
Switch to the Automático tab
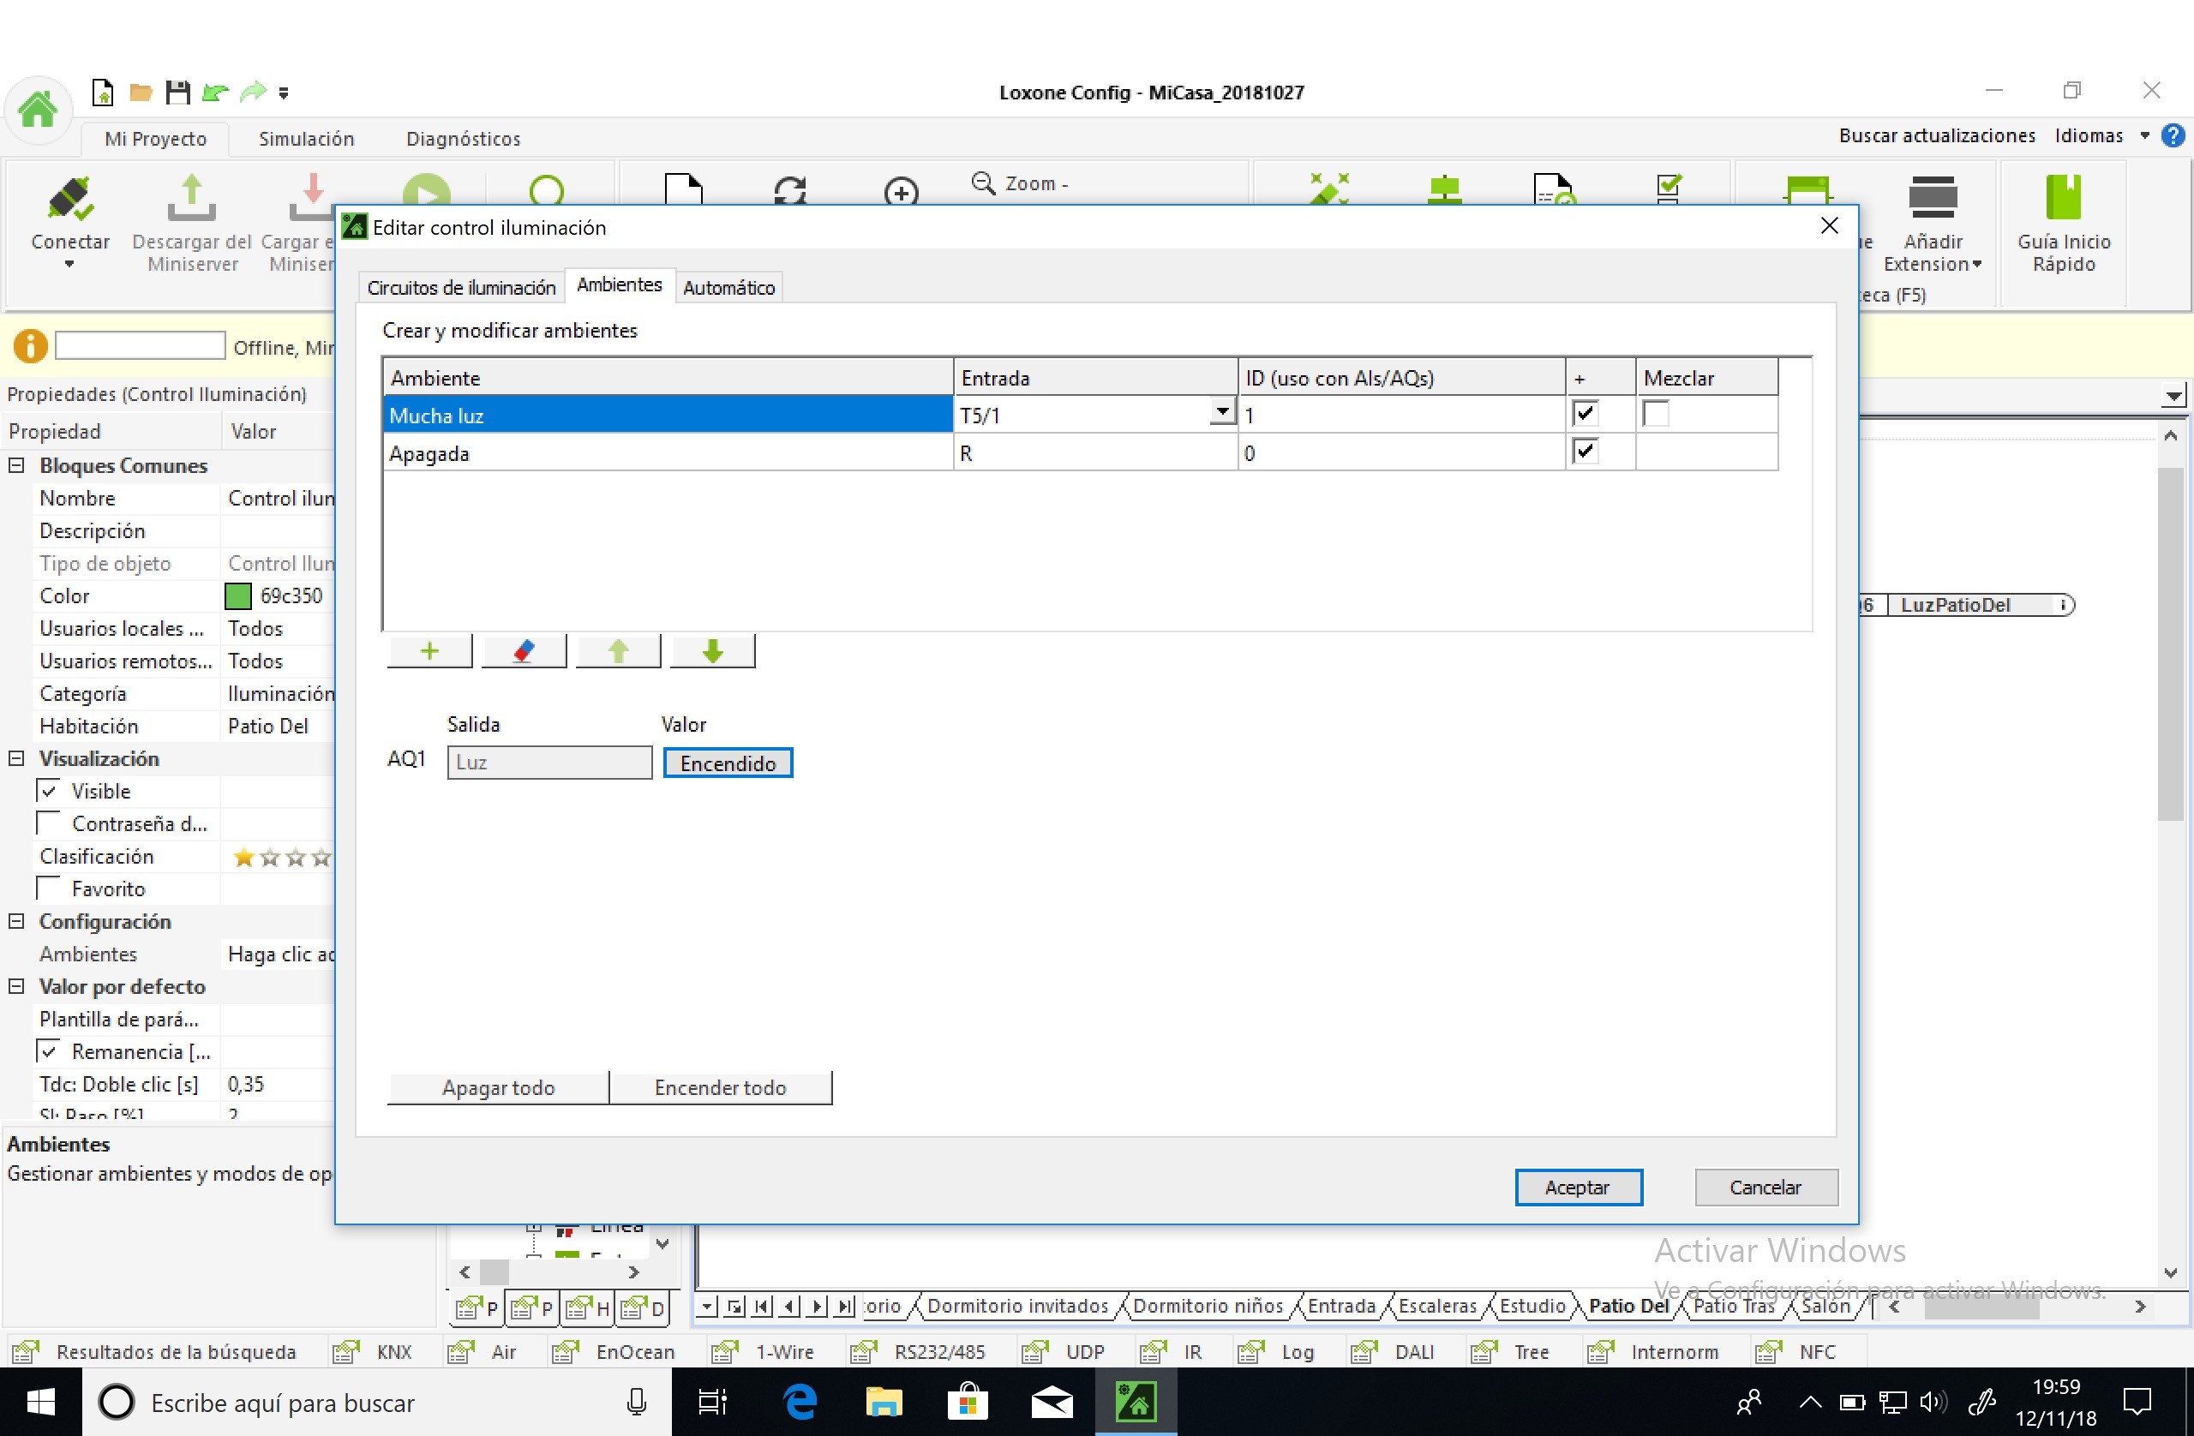[728, 288]
